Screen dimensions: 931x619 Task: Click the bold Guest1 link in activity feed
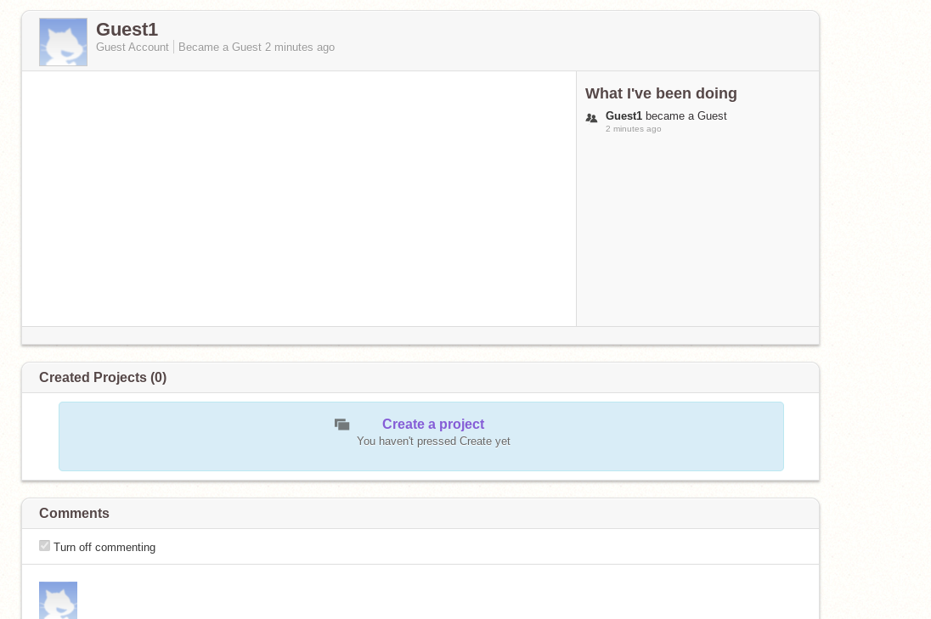pos(623,116)
